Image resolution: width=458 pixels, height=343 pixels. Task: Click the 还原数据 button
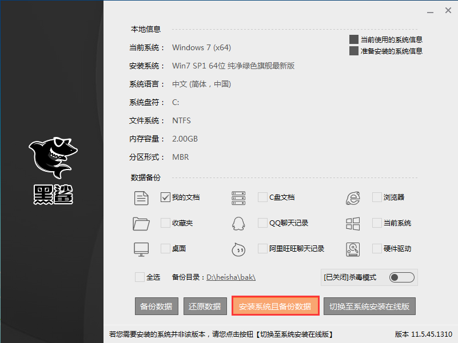click(205, 306)
